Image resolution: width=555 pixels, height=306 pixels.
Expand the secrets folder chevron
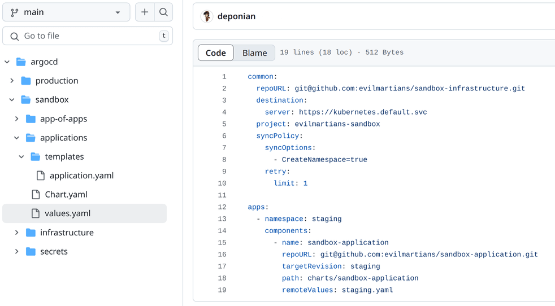[16, 252]
